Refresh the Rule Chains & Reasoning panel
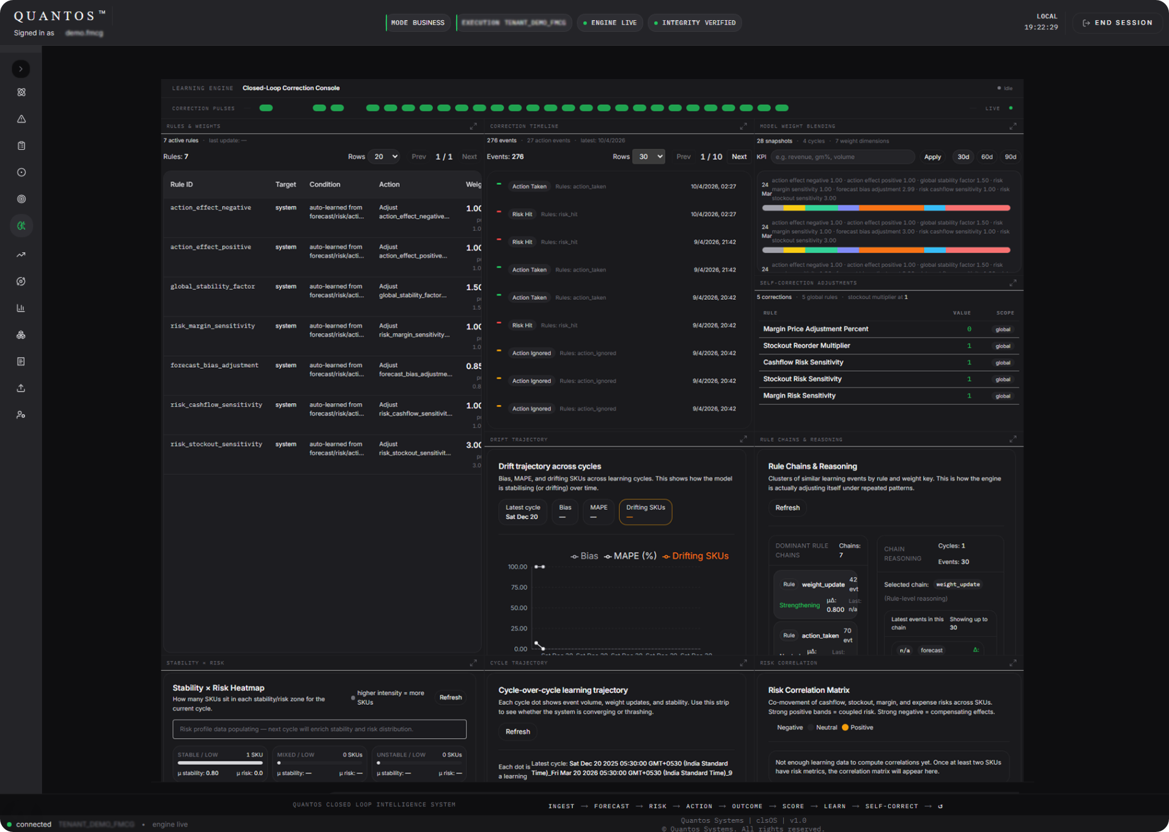This screenshot has height=832, width=1169. click(x=787, y=508)
